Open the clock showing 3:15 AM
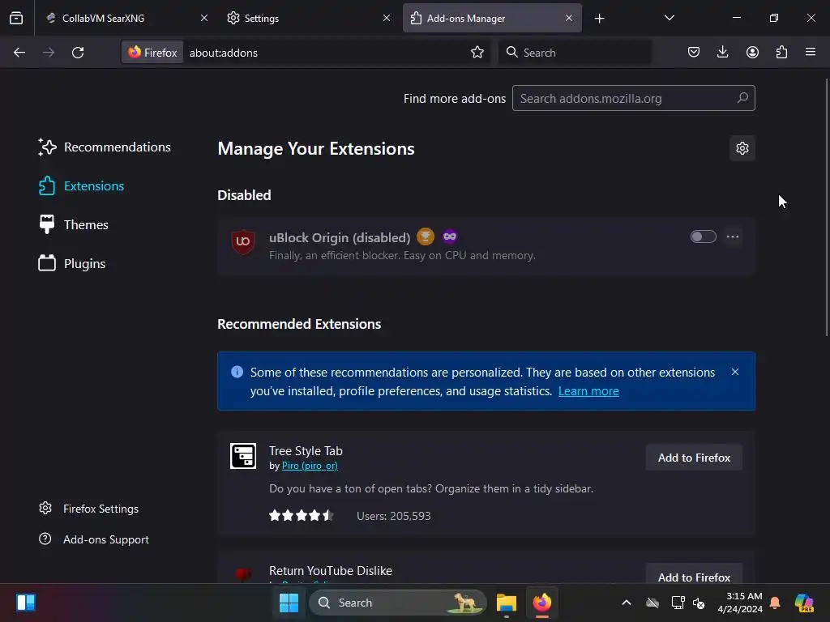This screenshot has width=830, height=622. (739, 603)
